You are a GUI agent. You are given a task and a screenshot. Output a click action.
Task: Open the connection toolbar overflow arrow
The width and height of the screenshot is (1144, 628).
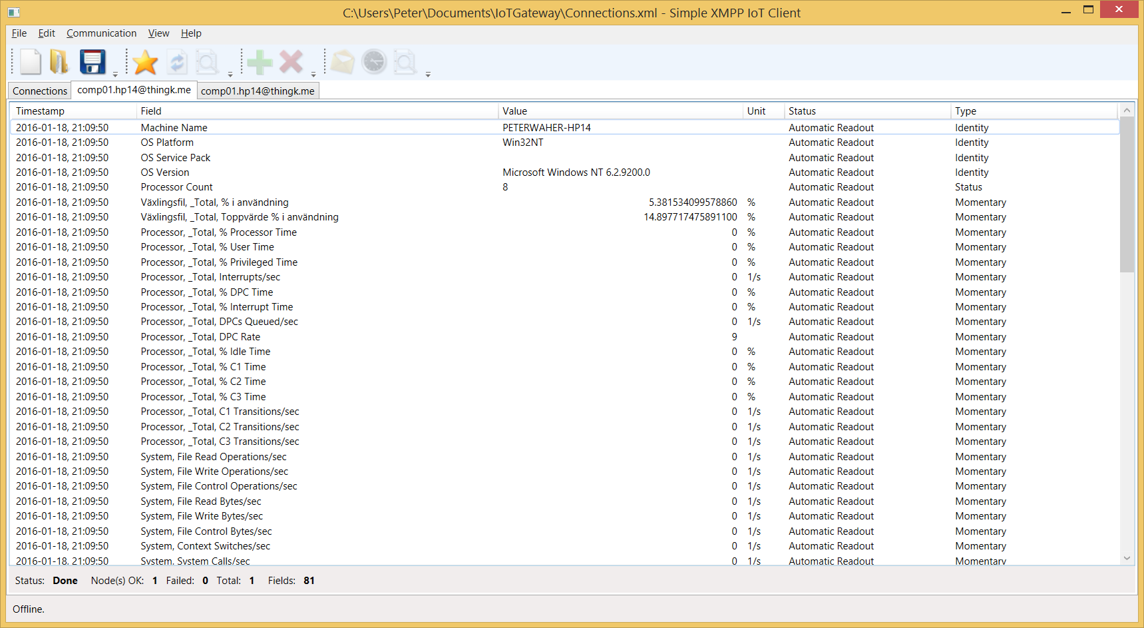[x=230, y=75]
